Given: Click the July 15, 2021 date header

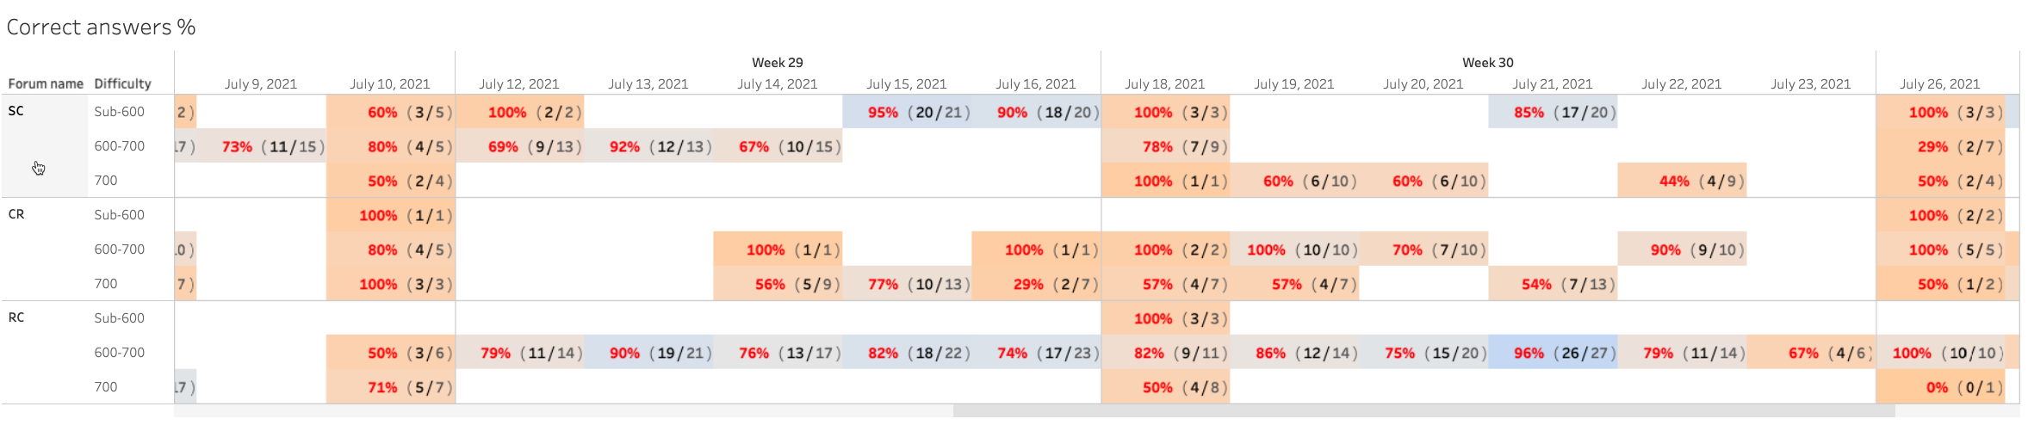Looking at the screenshot, I should click(906, 84).
